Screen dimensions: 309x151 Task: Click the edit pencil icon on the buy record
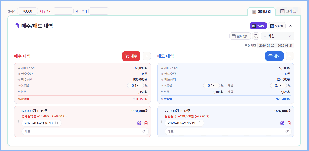[x=139, y=123]
